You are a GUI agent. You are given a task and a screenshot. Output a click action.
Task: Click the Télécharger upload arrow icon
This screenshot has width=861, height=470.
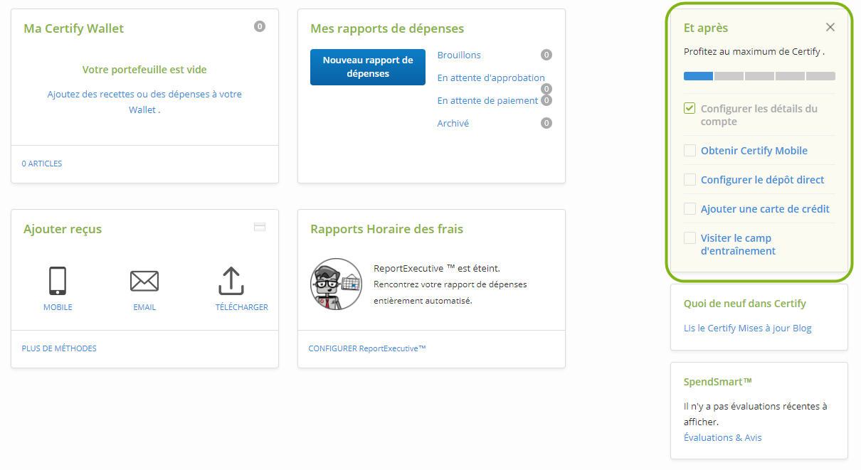(231, 281)
